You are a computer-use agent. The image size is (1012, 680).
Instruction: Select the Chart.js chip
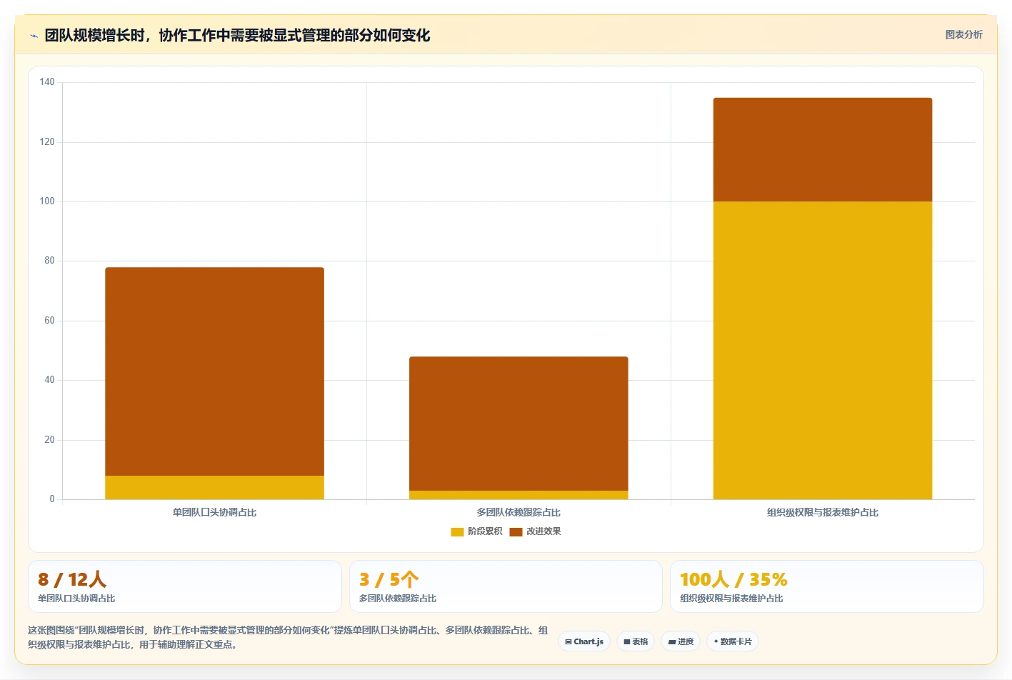click(x=584, y=641)
